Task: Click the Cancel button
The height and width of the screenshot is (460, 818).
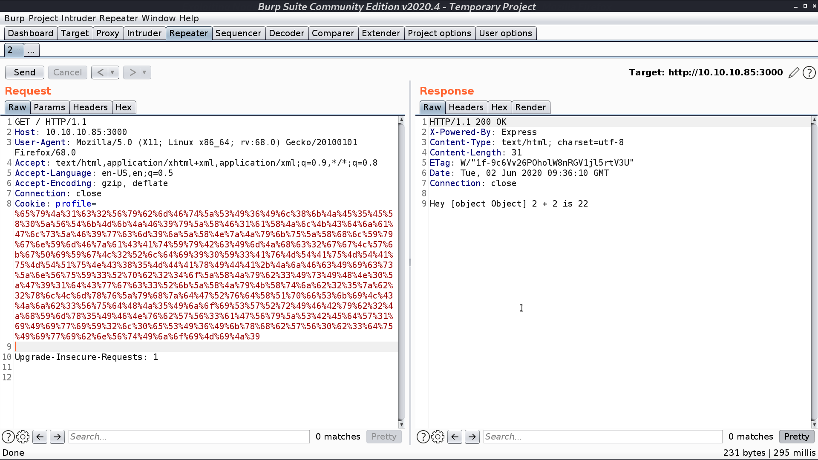Action: [67, 72]
